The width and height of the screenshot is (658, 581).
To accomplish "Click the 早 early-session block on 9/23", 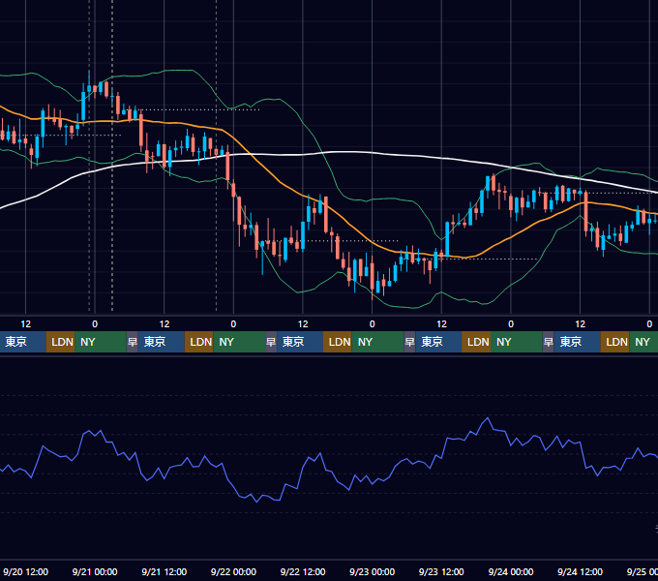I will (x=409, y=342).
